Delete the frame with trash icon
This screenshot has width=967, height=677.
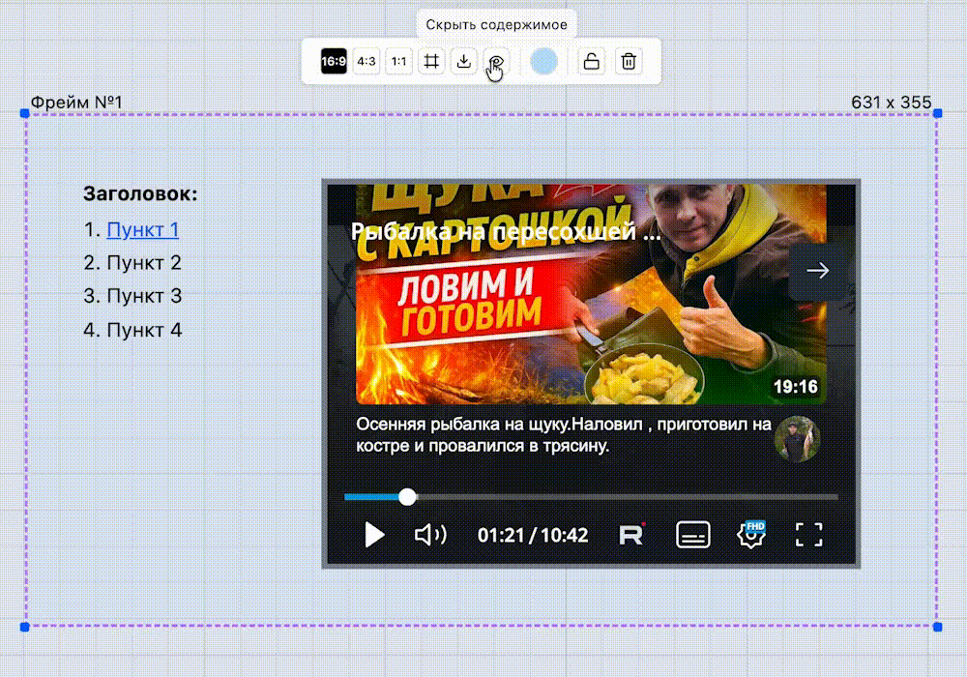coord(629,62)
